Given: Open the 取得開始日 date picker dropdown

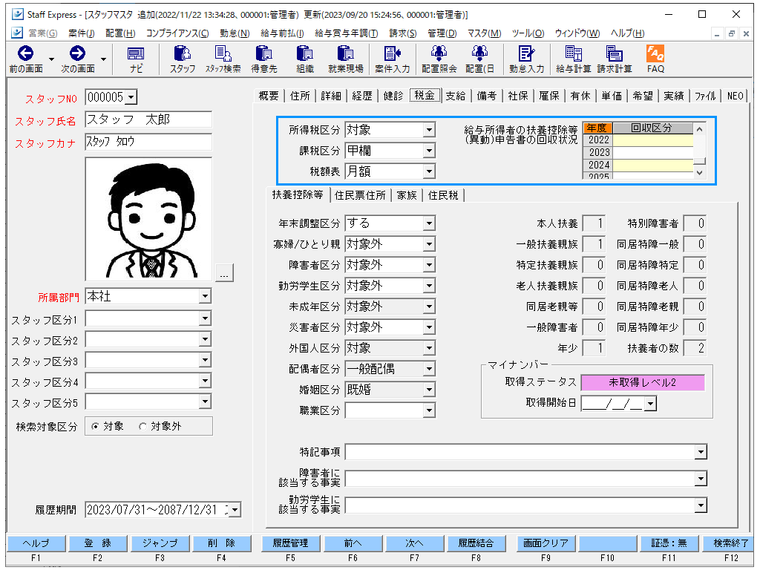Looking at the screenshot, I should [651, 403].
